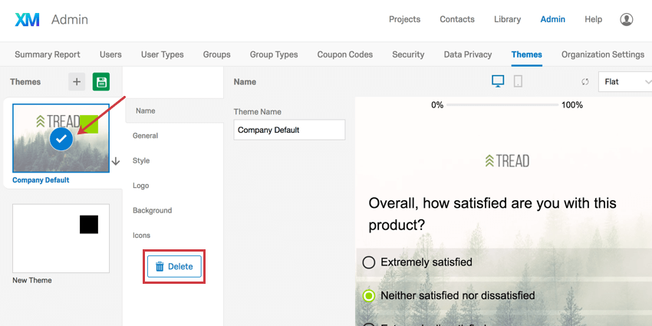The height and width of the screenshot is (326, 652).
Task: Switch to Groups tab
Action: click(x=216, y=54)
